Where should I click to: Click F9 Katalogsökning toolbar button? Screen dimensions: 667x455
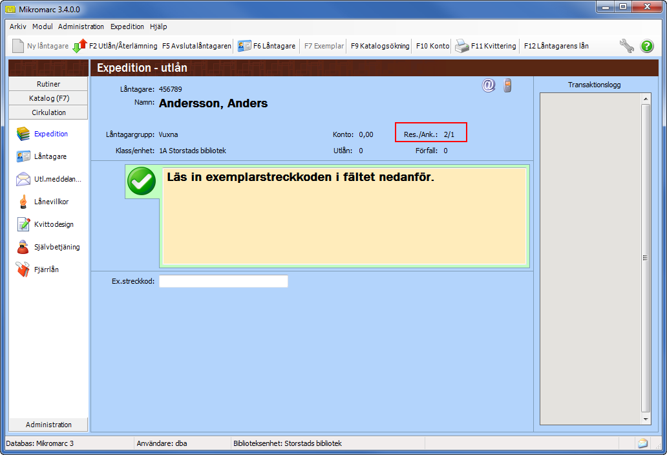point(380,46)
